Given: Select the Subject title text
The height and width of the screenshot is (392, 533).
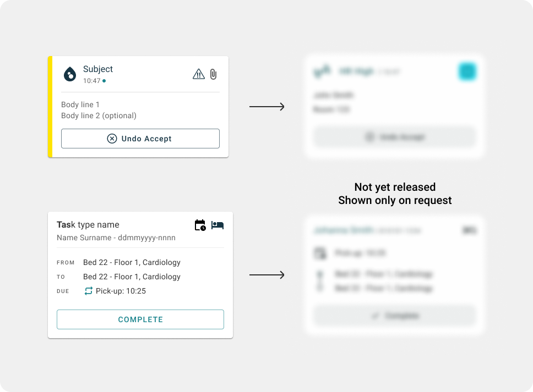Looking at the screenshot, I should pyautogui.click(x=98, y=69).
